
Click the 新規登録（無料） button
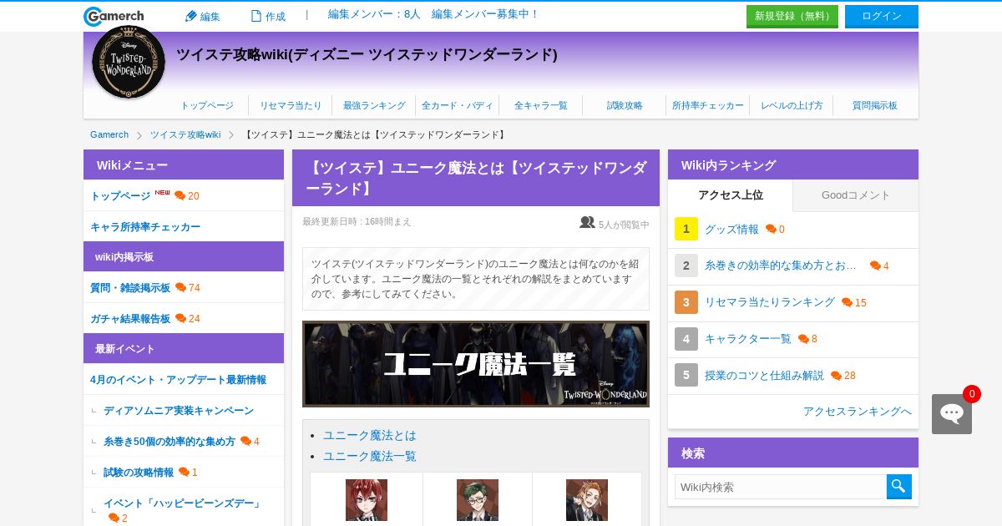pos(792,17)
